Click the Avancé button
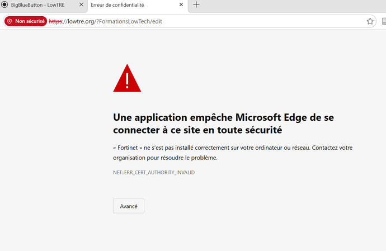This screenshot has width=386, height=251. [x=129, y=206]
